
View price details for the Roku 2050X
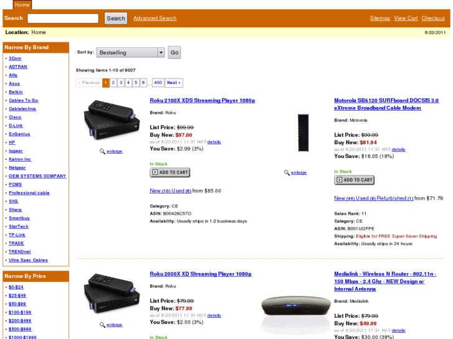click(214, 315)
